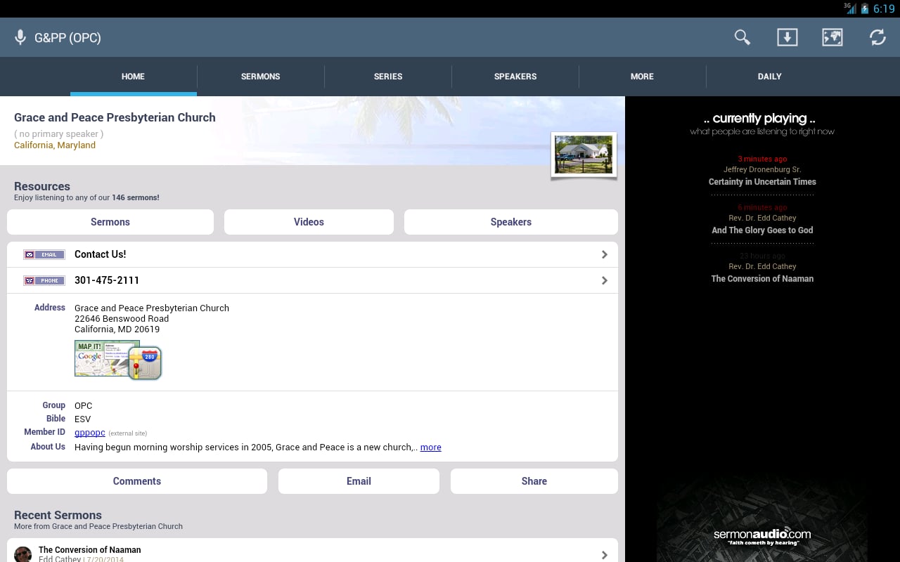Tap the Jeffrey Dronenburg Sr. speaker name

pyautogui.click(x=762, y=169)
